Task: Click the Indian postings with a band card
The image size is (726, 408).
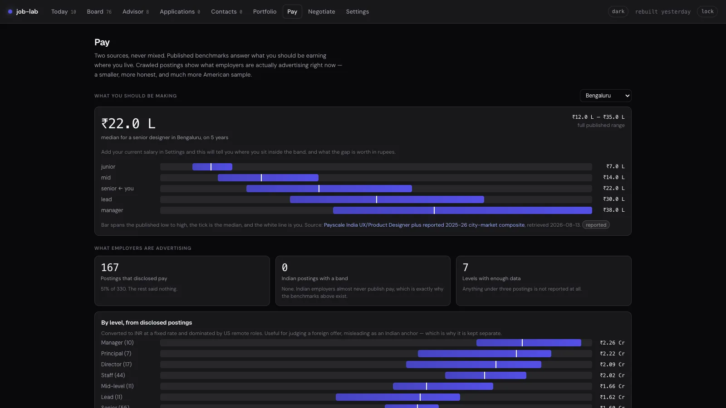Action: (x=363, y=281)
